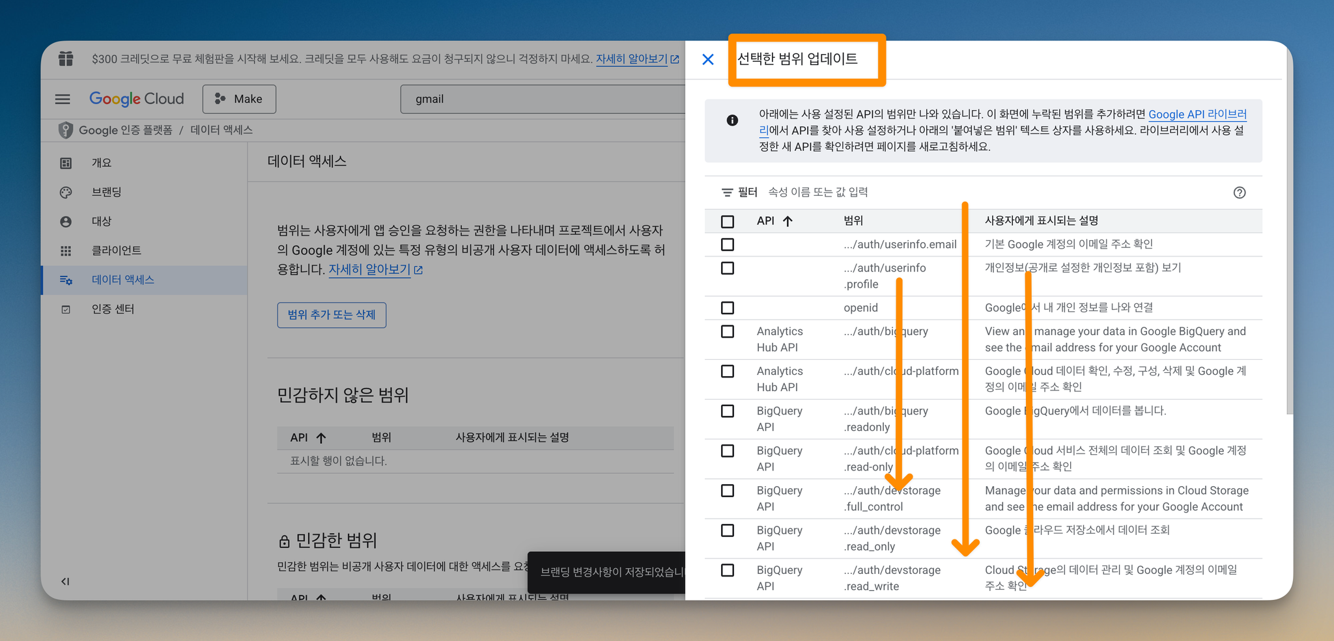Check BigQuery API devstorage.full_control checkbox
The width and height of the screenshot is (1334, 641).
pyautogui.click(x=728, y=491)
